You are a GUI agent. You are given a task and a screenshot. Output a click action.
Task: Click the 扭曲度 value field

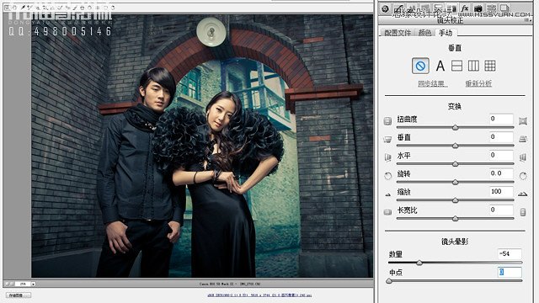tap(501, 119)
